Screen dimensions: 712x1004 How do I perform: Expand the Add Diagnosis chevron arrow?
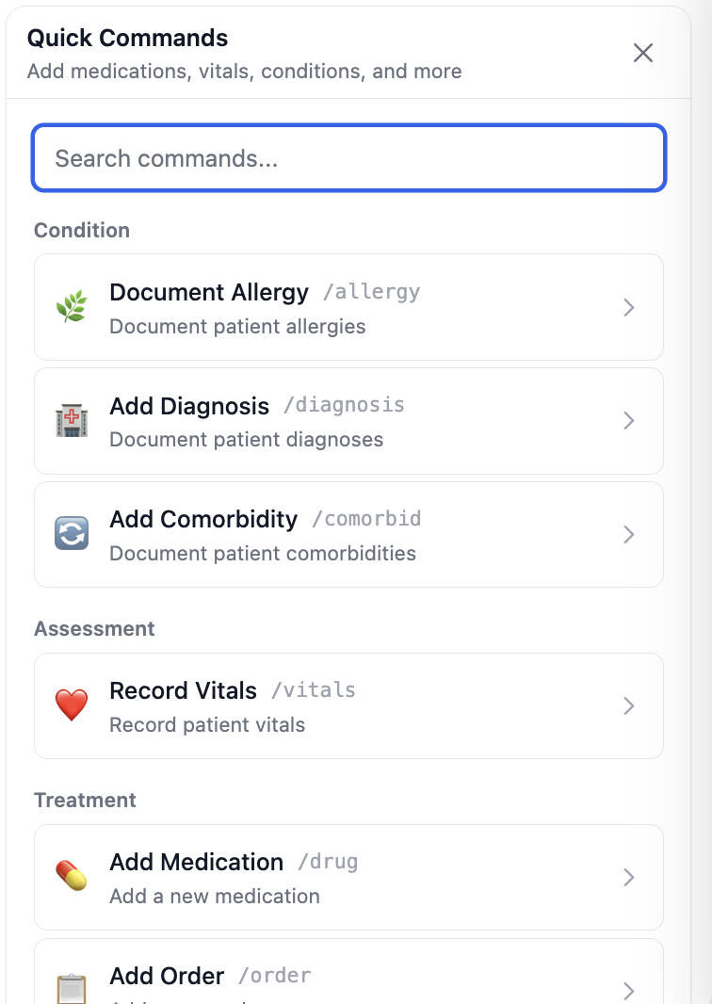tap(629, 421)
